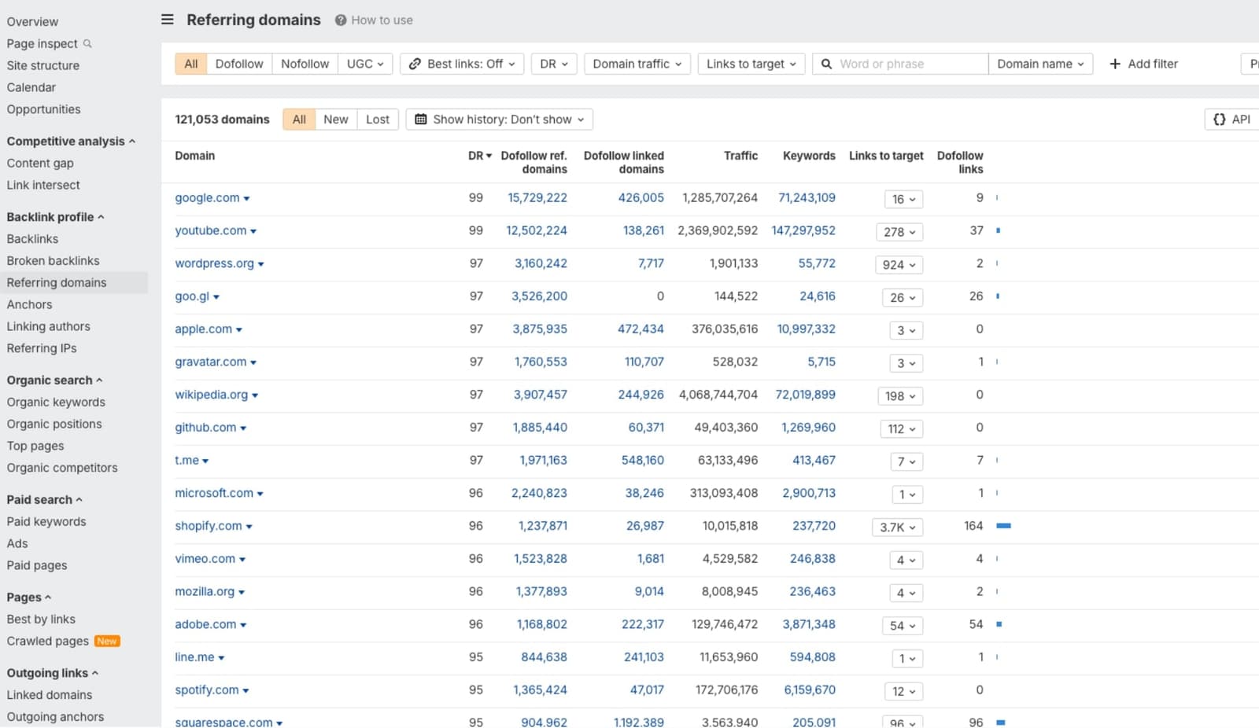Collapse the Paid search section
This screenshot has width=1259, height=728.
[x=44, y=500]
